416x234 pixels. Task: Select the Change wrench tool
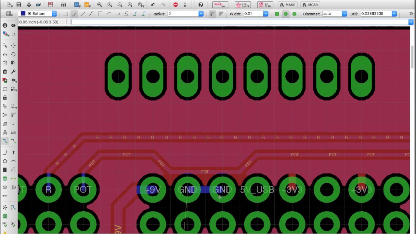(x=13, y=71)
